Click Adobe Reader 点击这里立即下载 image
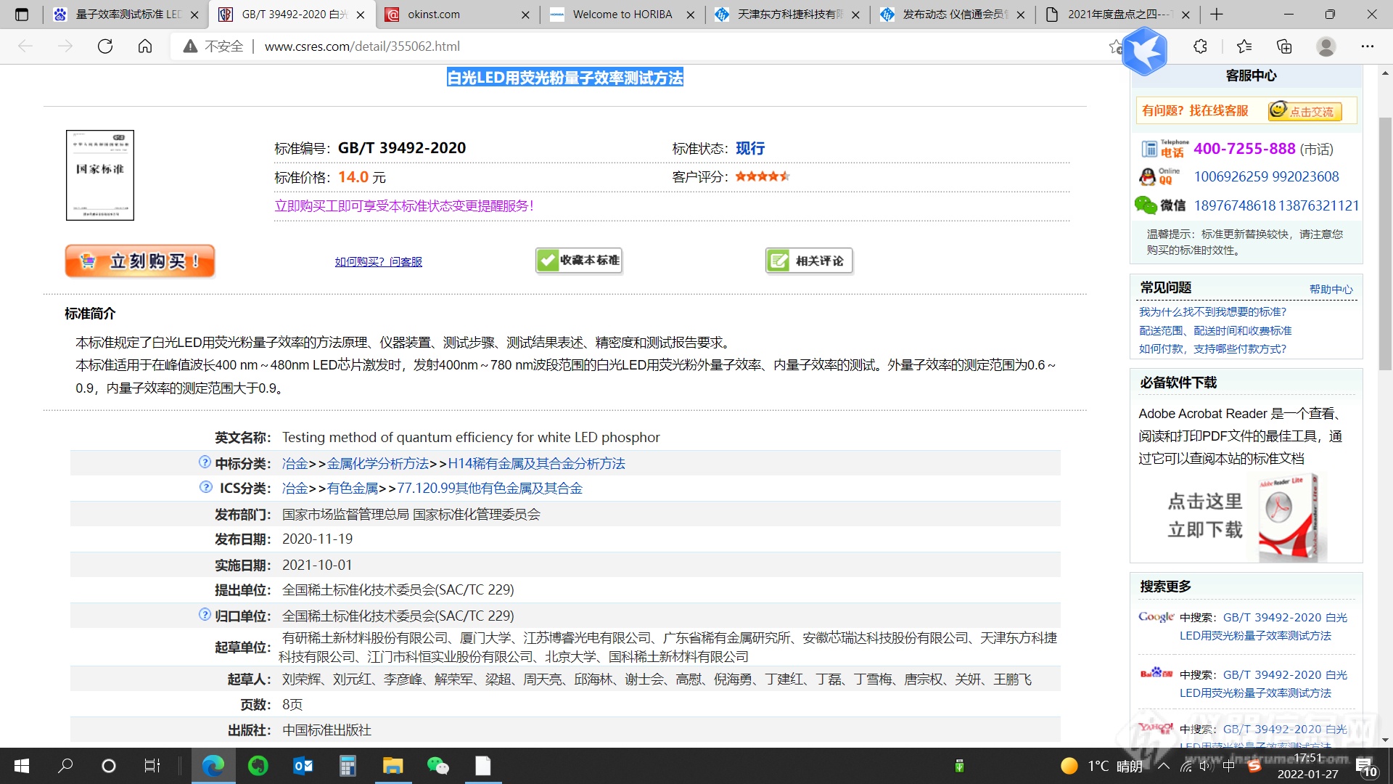Screen dimensions: 1393x784 pyautogui.click(x=1245, y=517)
